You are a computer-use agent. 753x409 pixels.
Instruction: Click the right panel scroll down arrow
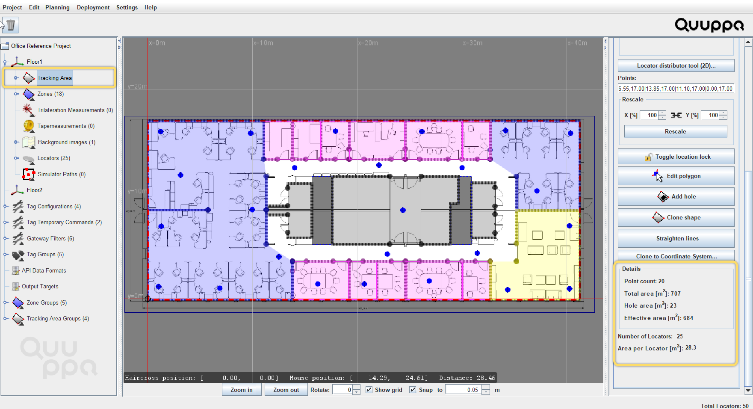click(x=748, y=391)
